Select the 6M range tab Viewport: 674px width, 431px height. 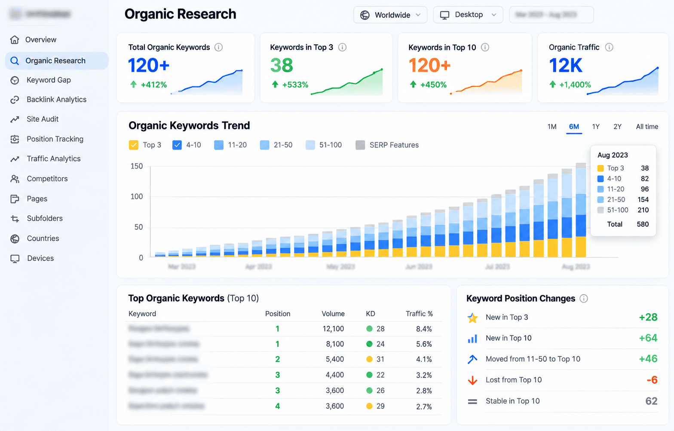(x=574, y=127)
